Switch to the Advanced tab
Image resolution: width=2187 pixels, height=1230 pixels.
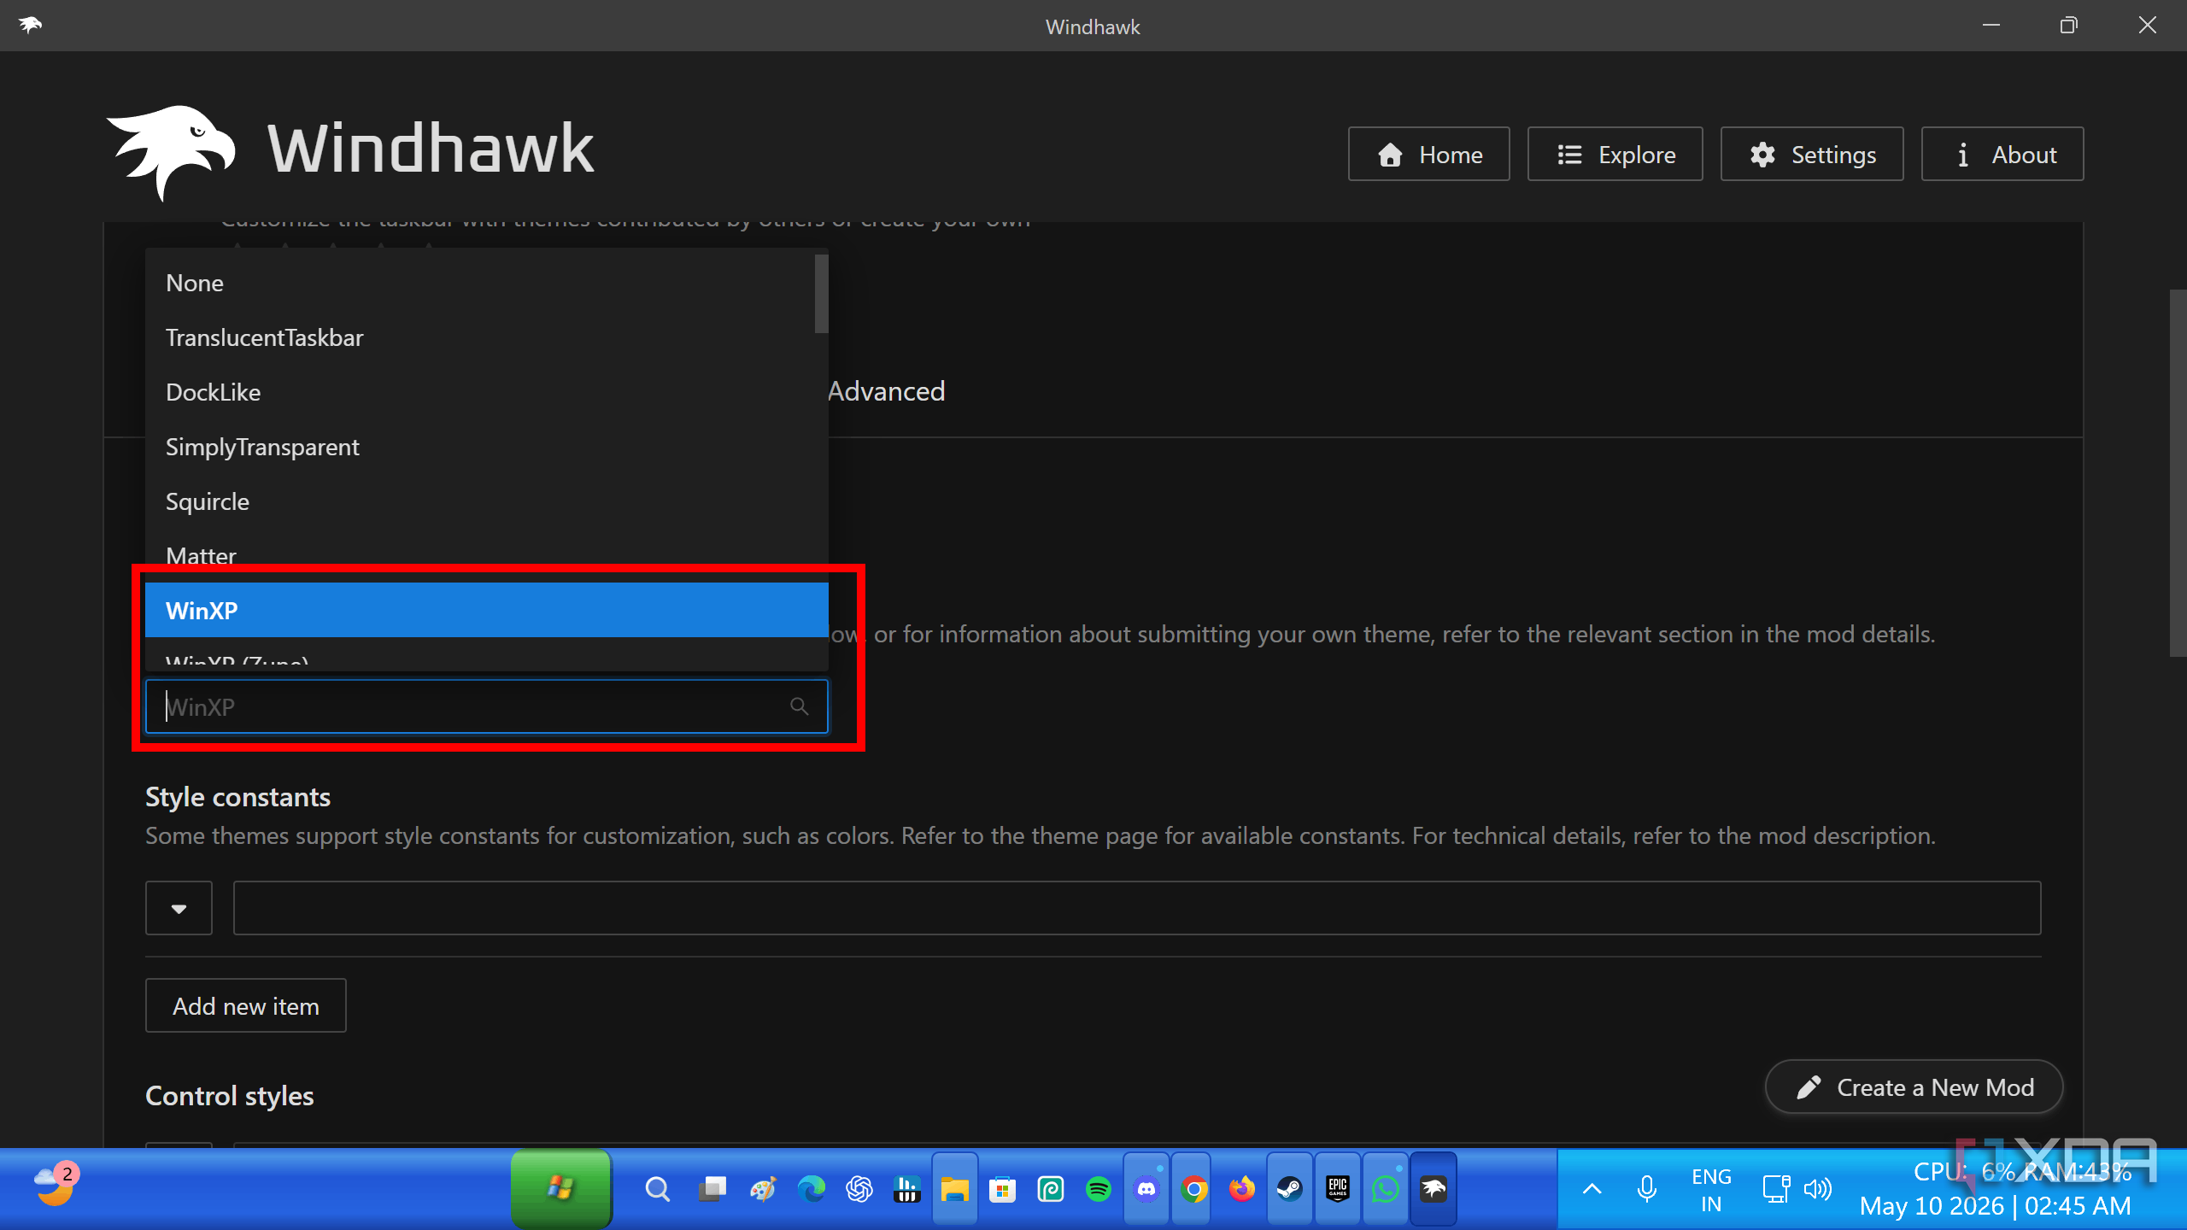(x=886, y=391)
